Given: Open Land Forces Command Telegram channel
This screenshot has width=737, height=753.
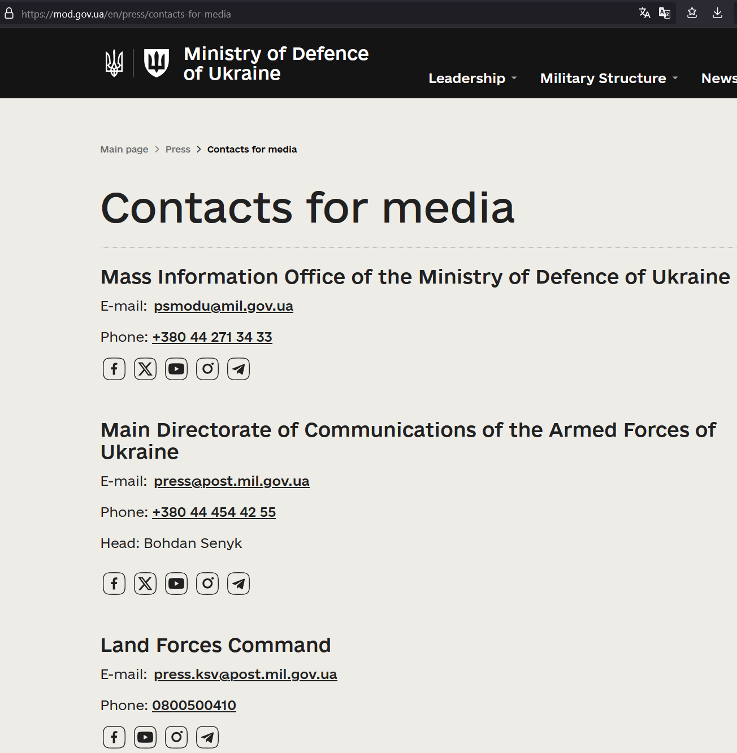Looking at the screenshot, I should (x=207, y=737).
